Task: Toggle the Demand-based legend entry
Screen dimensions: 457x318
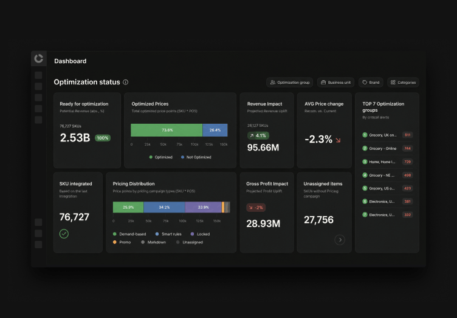Action: pyautogui.click(x=129, y=234)
